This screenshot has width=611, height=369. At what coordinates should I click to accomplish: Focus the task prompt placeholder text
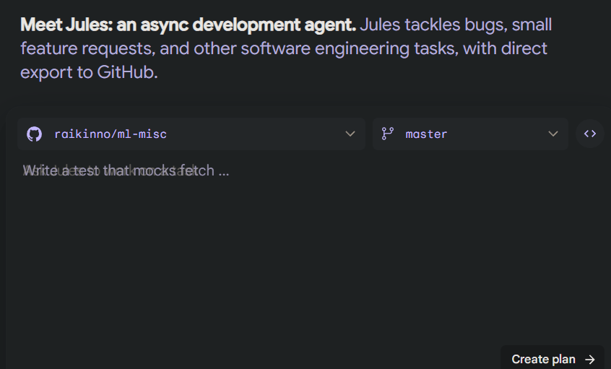tap(126, 171)
